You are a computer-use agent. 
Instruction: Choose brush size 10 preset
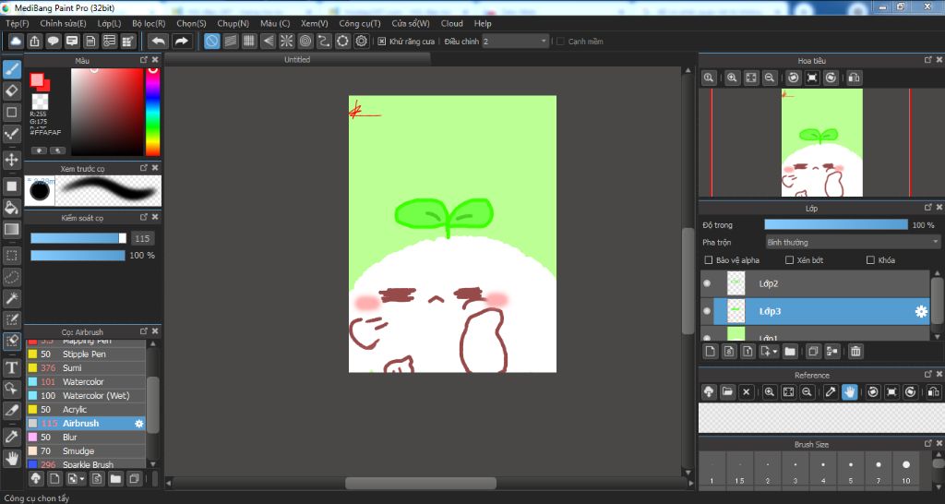906,470
